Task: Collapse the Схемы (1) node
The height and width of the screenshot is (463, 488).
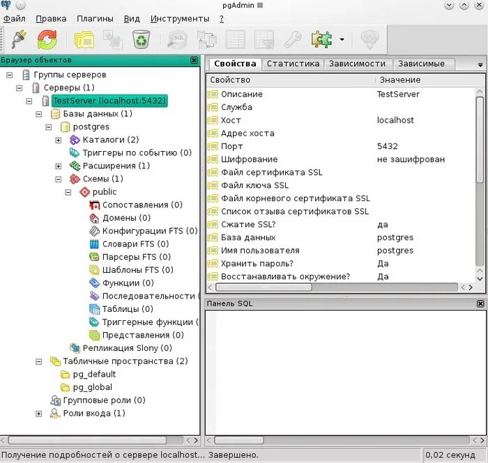Action: [x=58, y=180]
